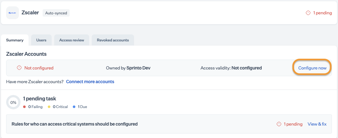Click the Not configured warning icon

click(19, 68)
